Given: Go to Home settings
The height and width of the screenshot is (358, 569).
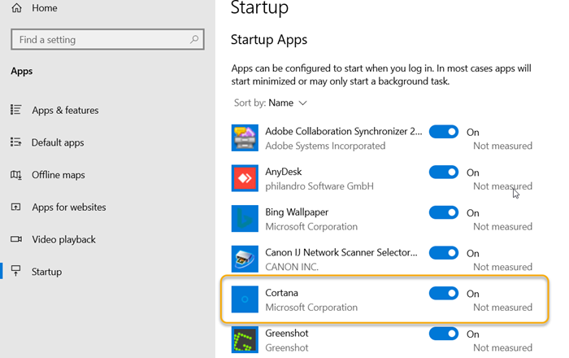Looking at the screenshot, I should (x=44, y=8).
